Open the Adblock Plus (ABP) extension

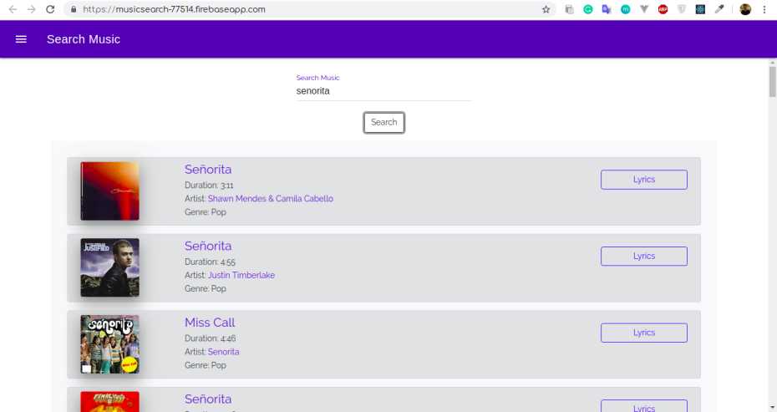(663, 9)
